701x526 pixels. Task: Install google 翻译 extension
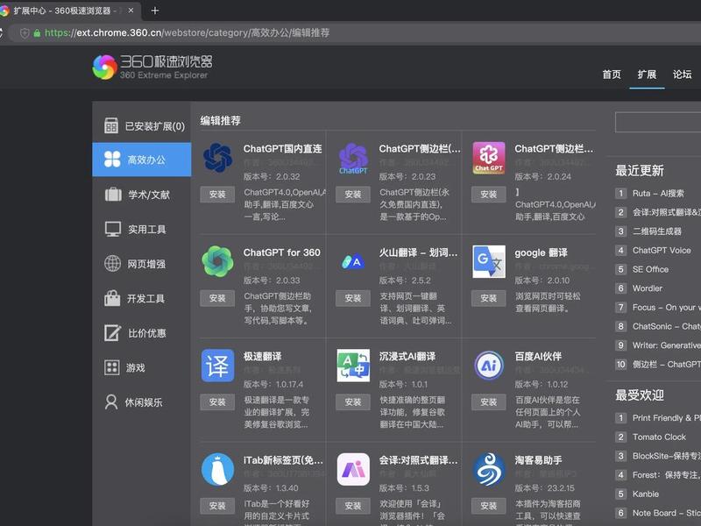[489, 298]
